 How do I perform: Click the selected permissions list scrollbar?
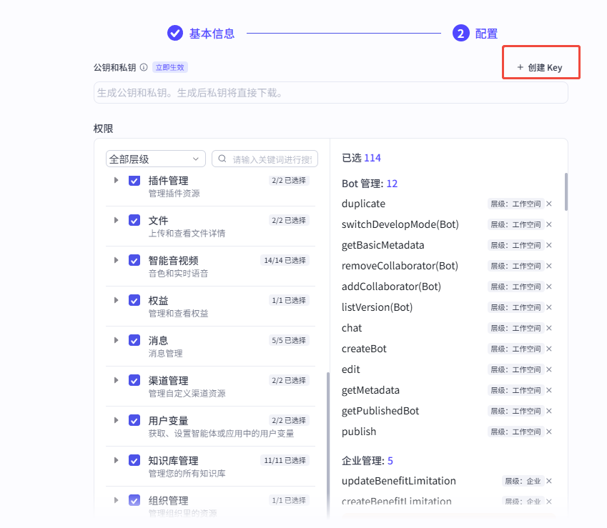566,191
